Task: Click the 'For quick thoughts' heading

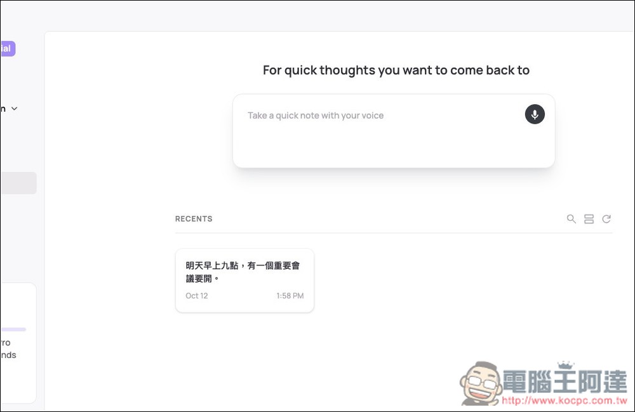Action: (x=396, y=70)
